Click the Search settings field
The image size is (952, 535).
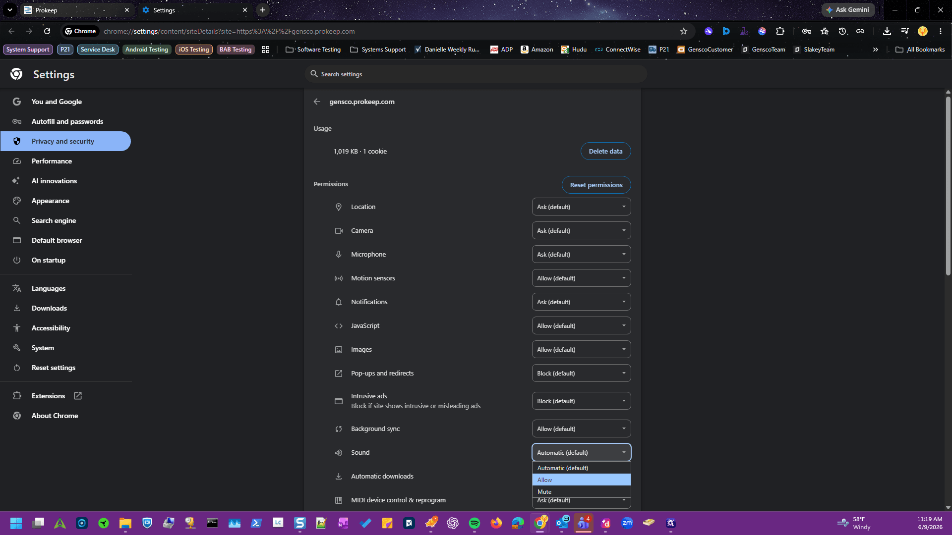(x=476, y=74)
